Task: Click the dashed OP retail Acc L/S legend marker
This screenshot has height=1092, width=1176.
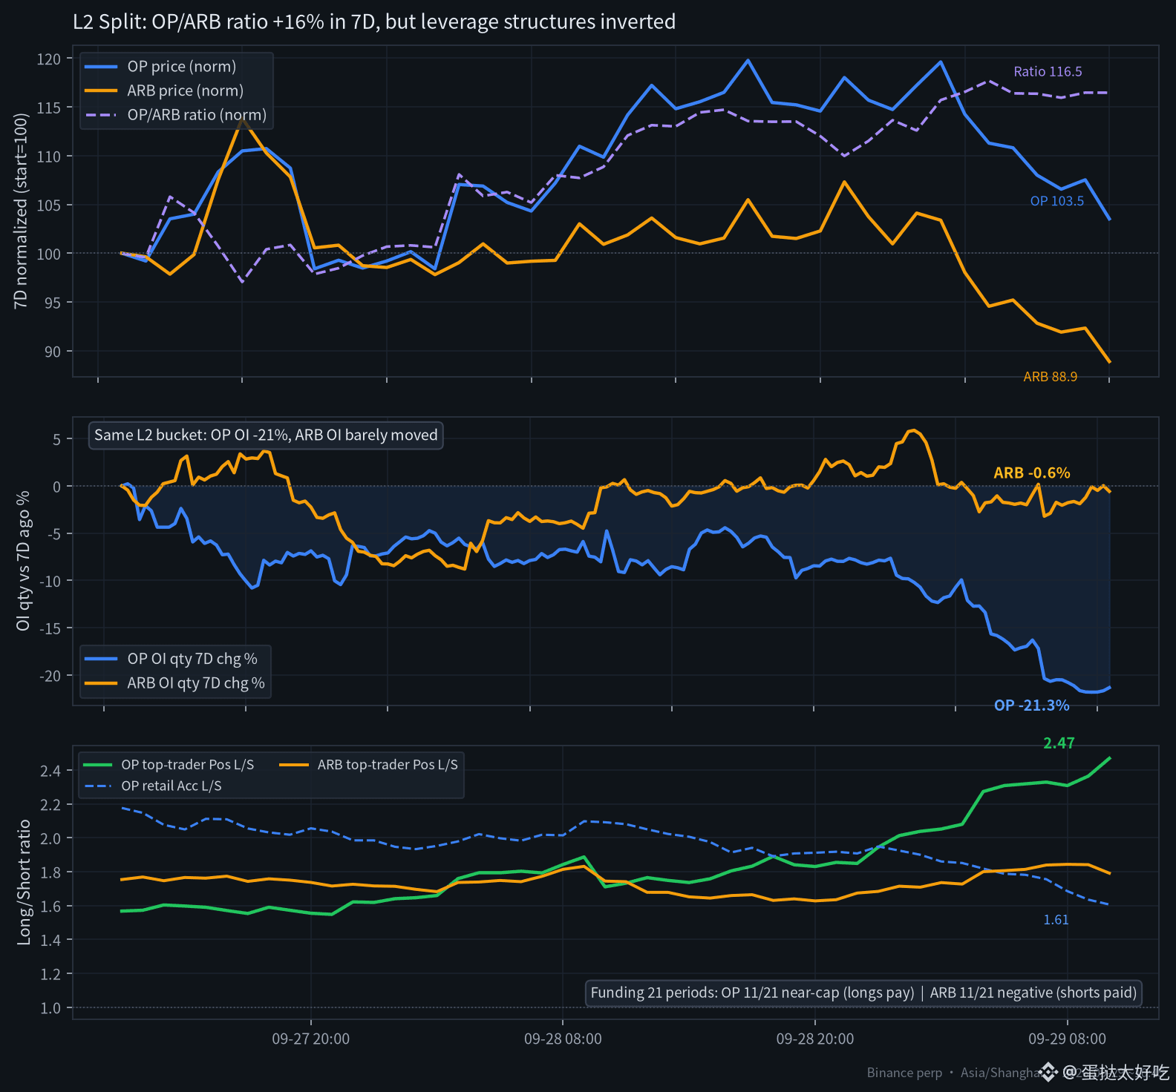Action: click(97, 786)
